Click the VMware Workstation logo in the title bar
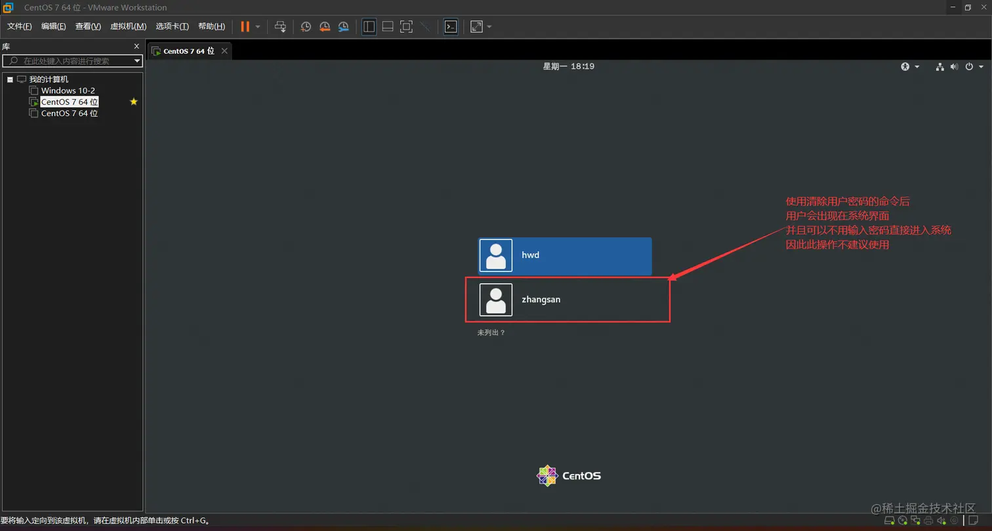Image resolution: width=992 pixels, height=531 pixels. coord(8,7)
